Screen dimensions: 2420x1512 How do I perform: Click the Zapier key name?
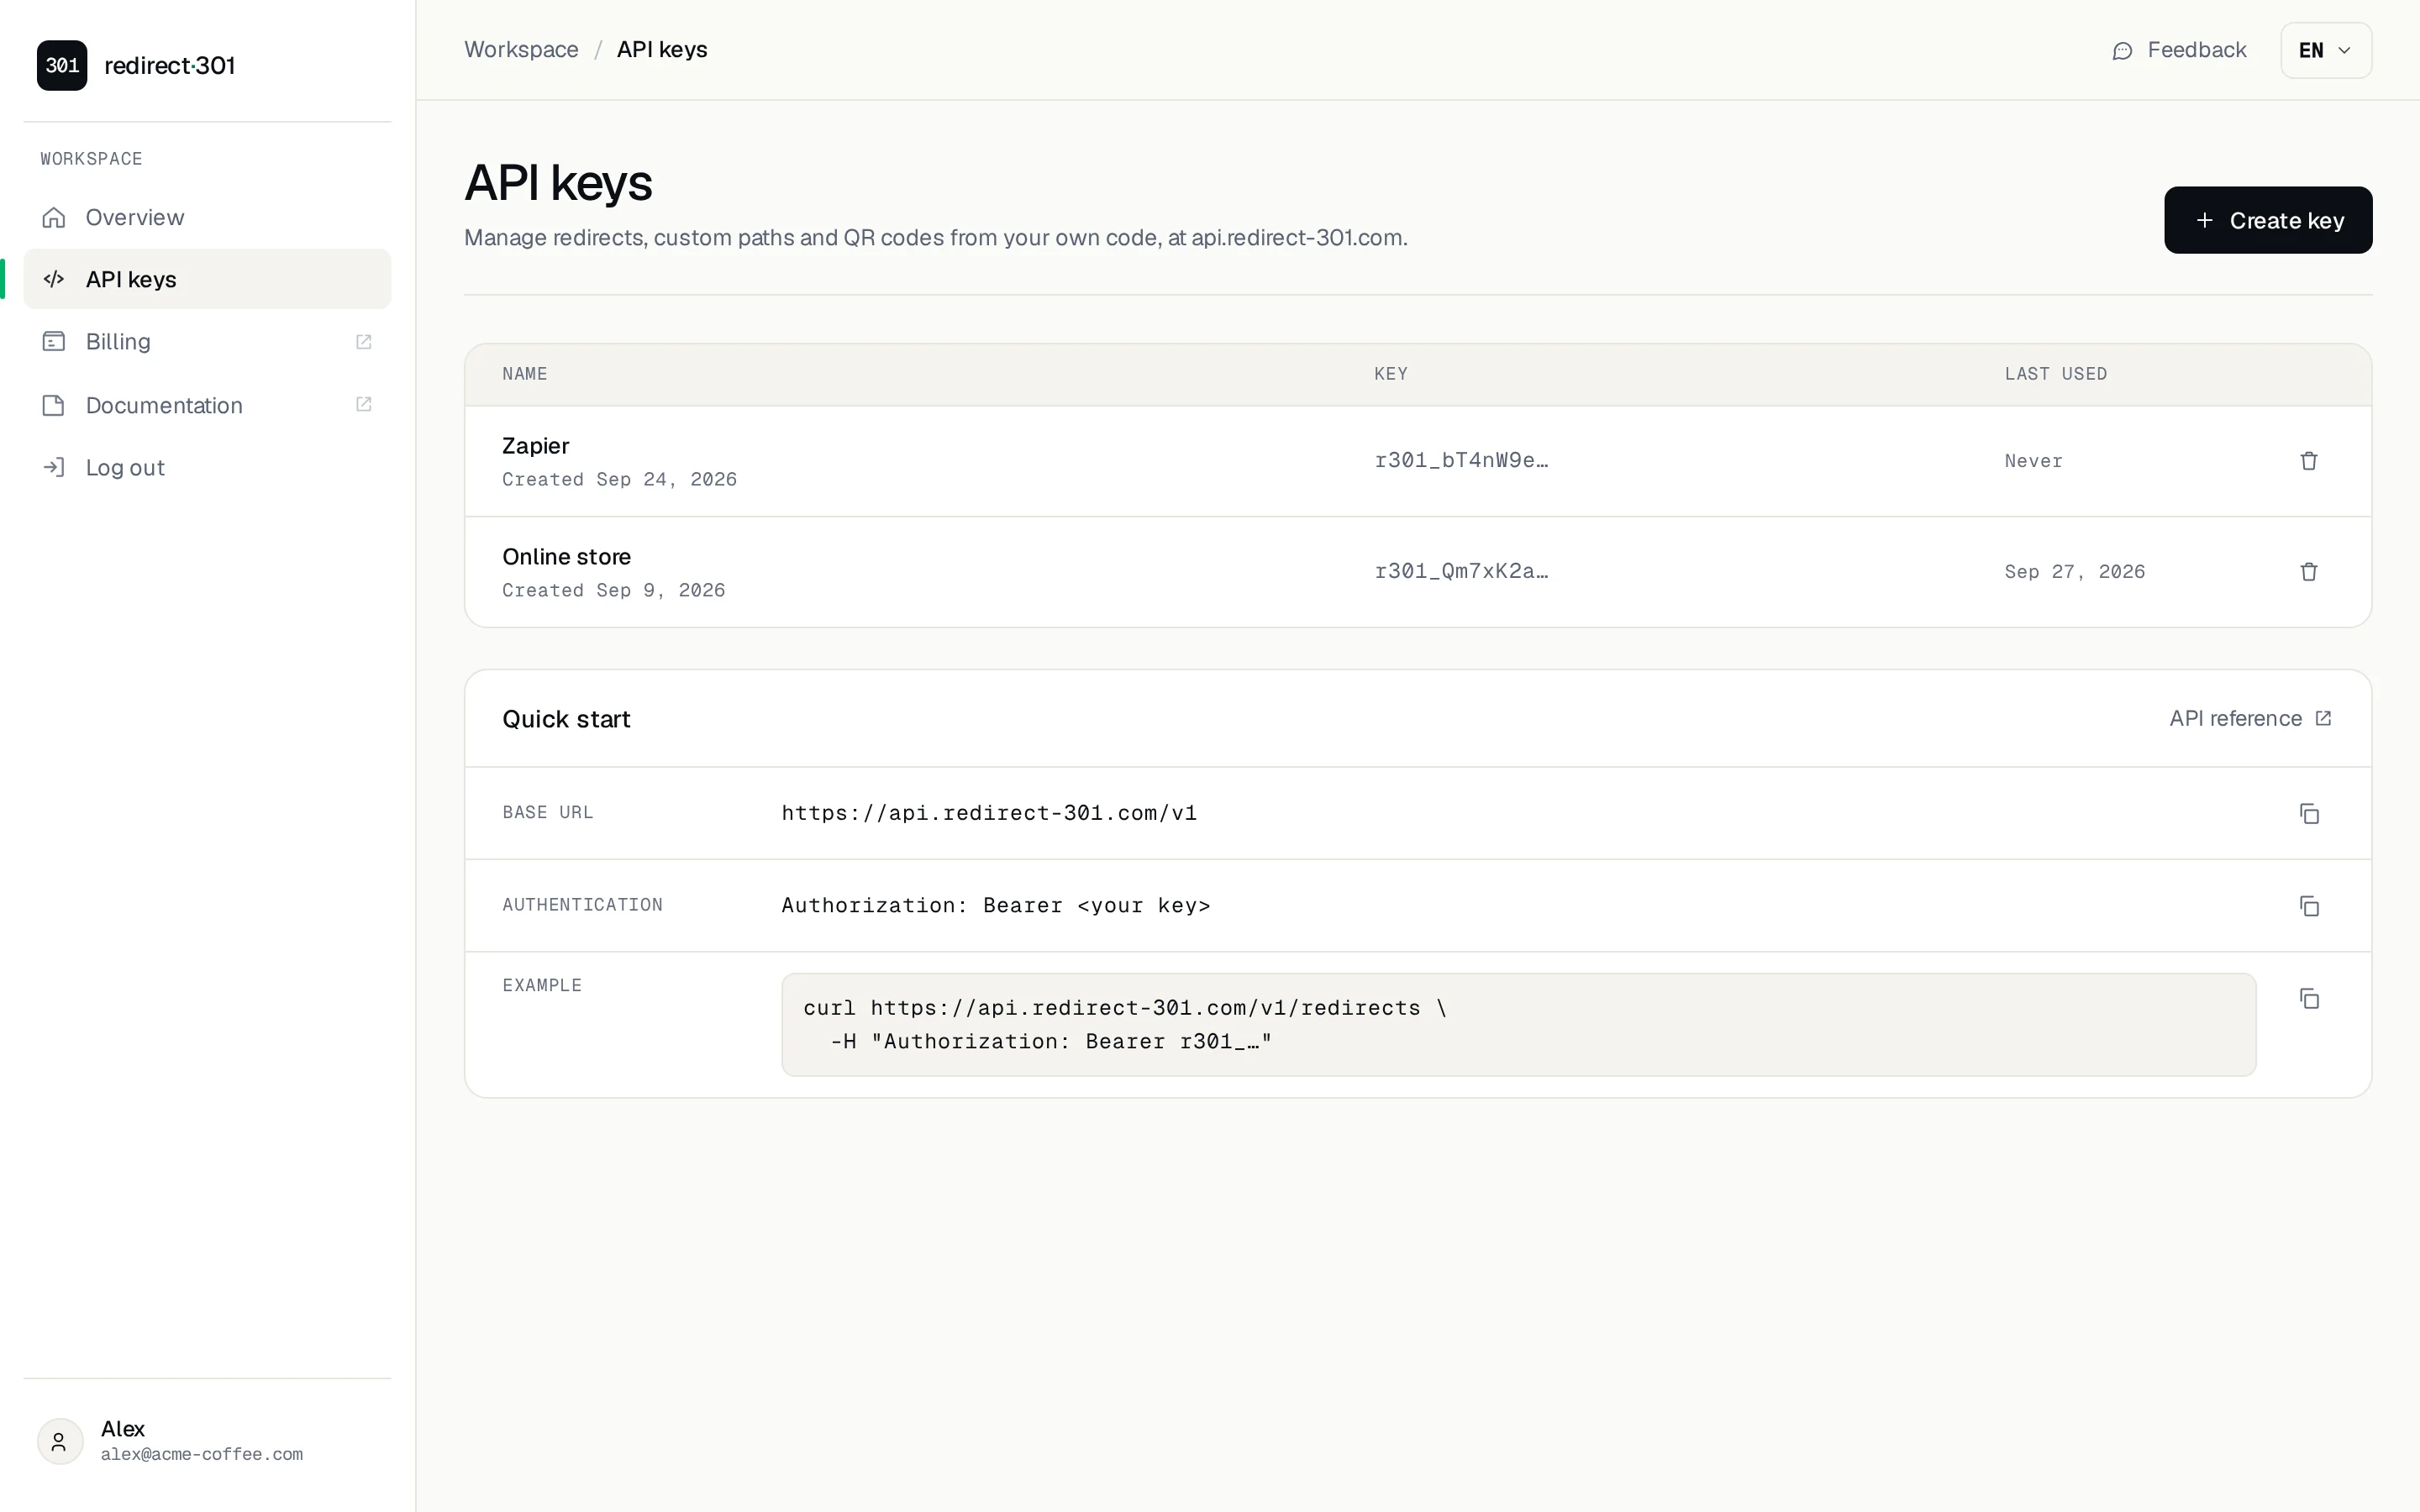pyautogui.click(x=535, y=446)
